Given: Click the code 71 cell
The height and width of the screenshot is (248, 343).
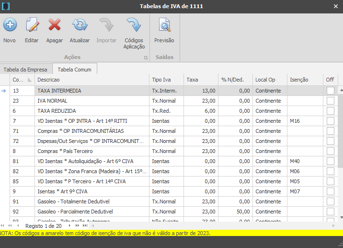Looking at the screenshot, I should coord(22,131).
